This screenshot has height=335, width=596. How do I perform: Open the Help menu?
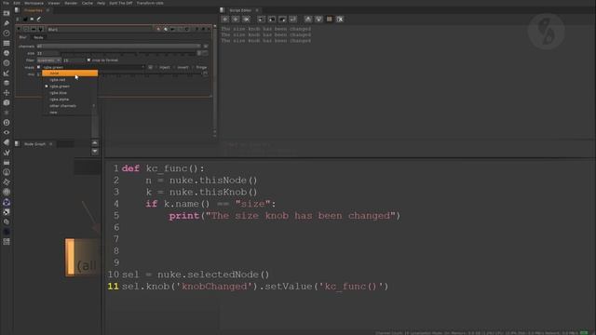[x=101, y=3]
